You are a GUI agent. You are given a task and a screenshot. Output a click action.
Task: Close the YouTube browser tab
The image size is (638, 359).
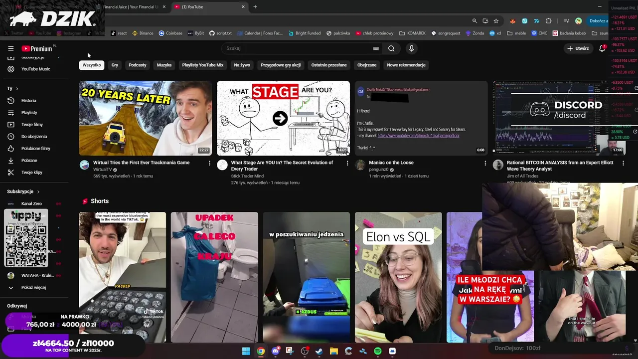pos(243,7)
